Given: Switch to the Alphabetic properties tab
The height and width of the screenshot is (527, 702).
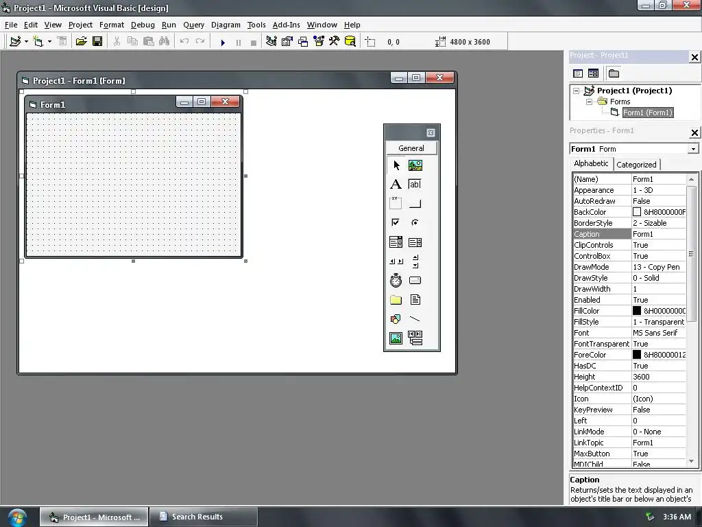Looking at the screenshot, I should point(591,163).
